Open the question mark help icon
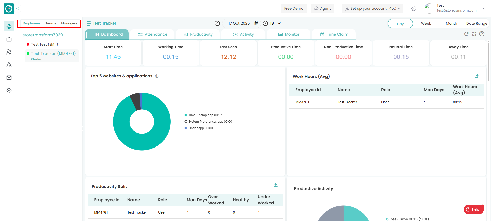491x221 pixels. (482, 34)
